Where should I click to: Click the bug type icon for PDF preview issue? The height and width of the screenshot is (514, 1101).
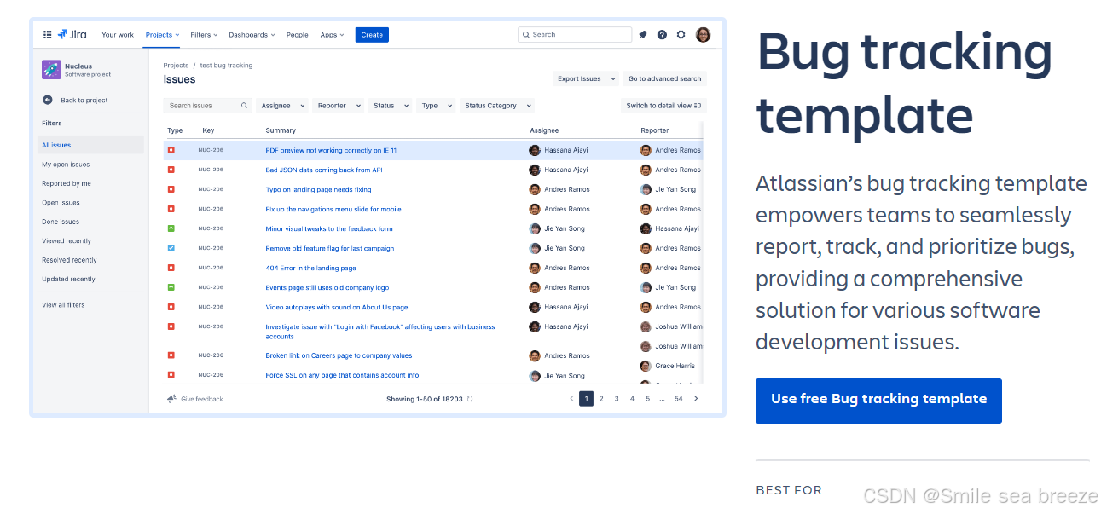[x=171, y=150]
